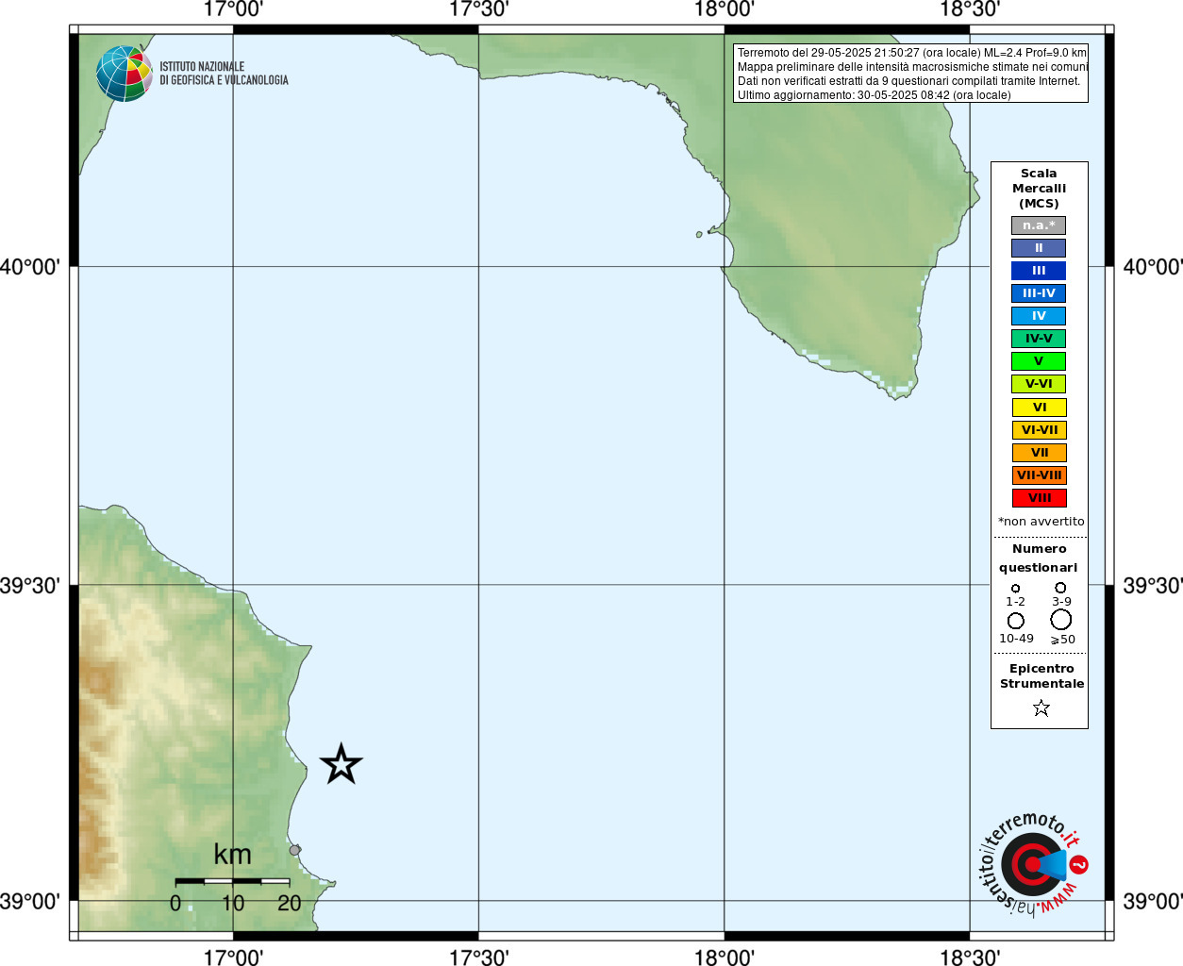The height and width of the screenshot is (966, 1183).
Task: Click the ISTITUTO NAZIONALE DI GEOFISICA text
Action: coord(224,74)
